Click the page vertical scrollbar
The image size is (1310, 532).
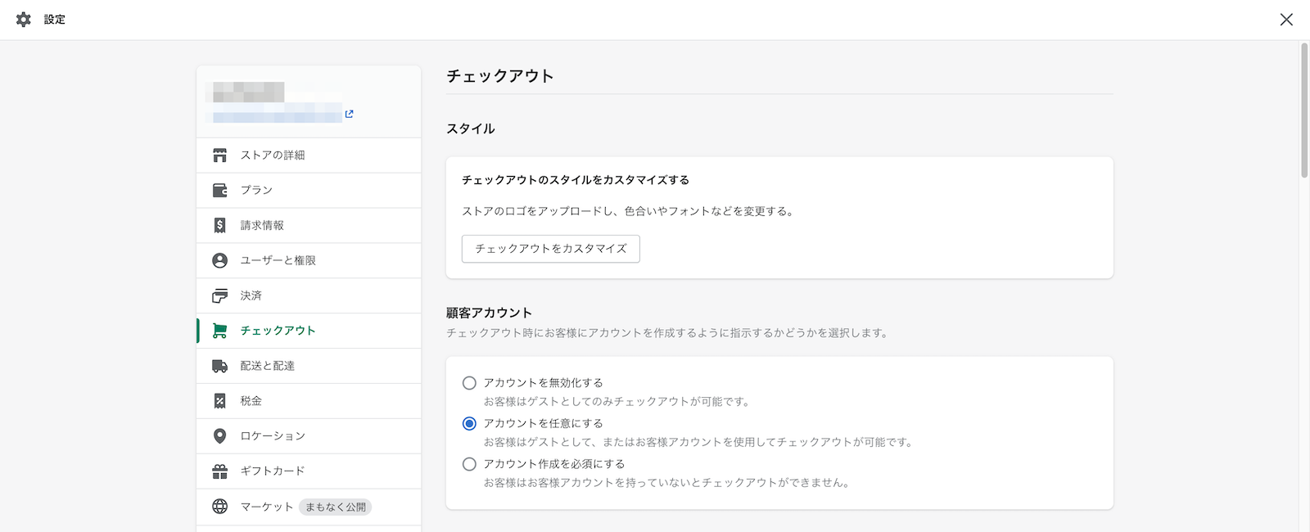(x=1304, y=110)
